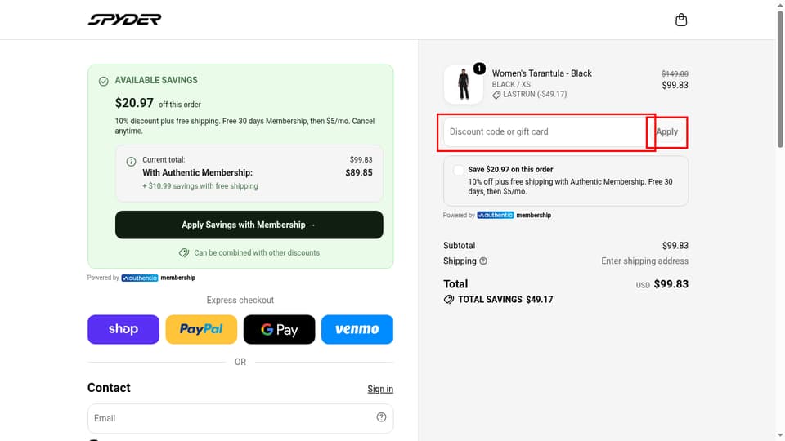Click the "BLACK / XS" variant text
The width and height of the screenshot is (785, 441).
[x=511, y=84]
